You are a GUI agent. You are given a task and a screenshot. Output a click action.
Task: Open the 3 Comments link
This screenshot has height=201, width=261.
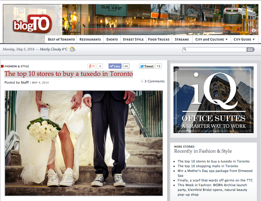155,81
